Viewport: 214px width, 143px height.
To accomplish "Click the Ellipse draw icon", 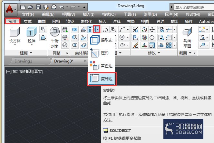I will [122, 45].
